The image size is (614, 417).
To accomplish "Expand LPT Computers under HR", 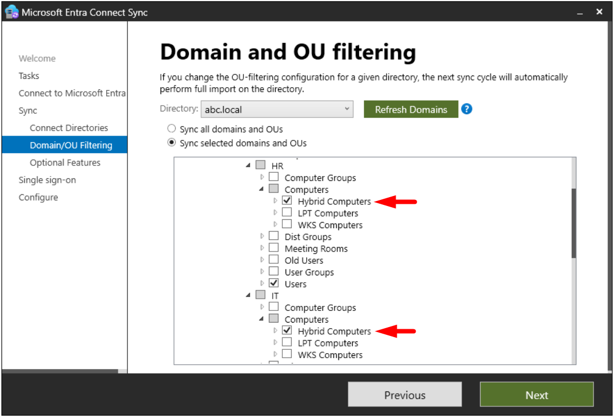I will (x=275, y=213).
